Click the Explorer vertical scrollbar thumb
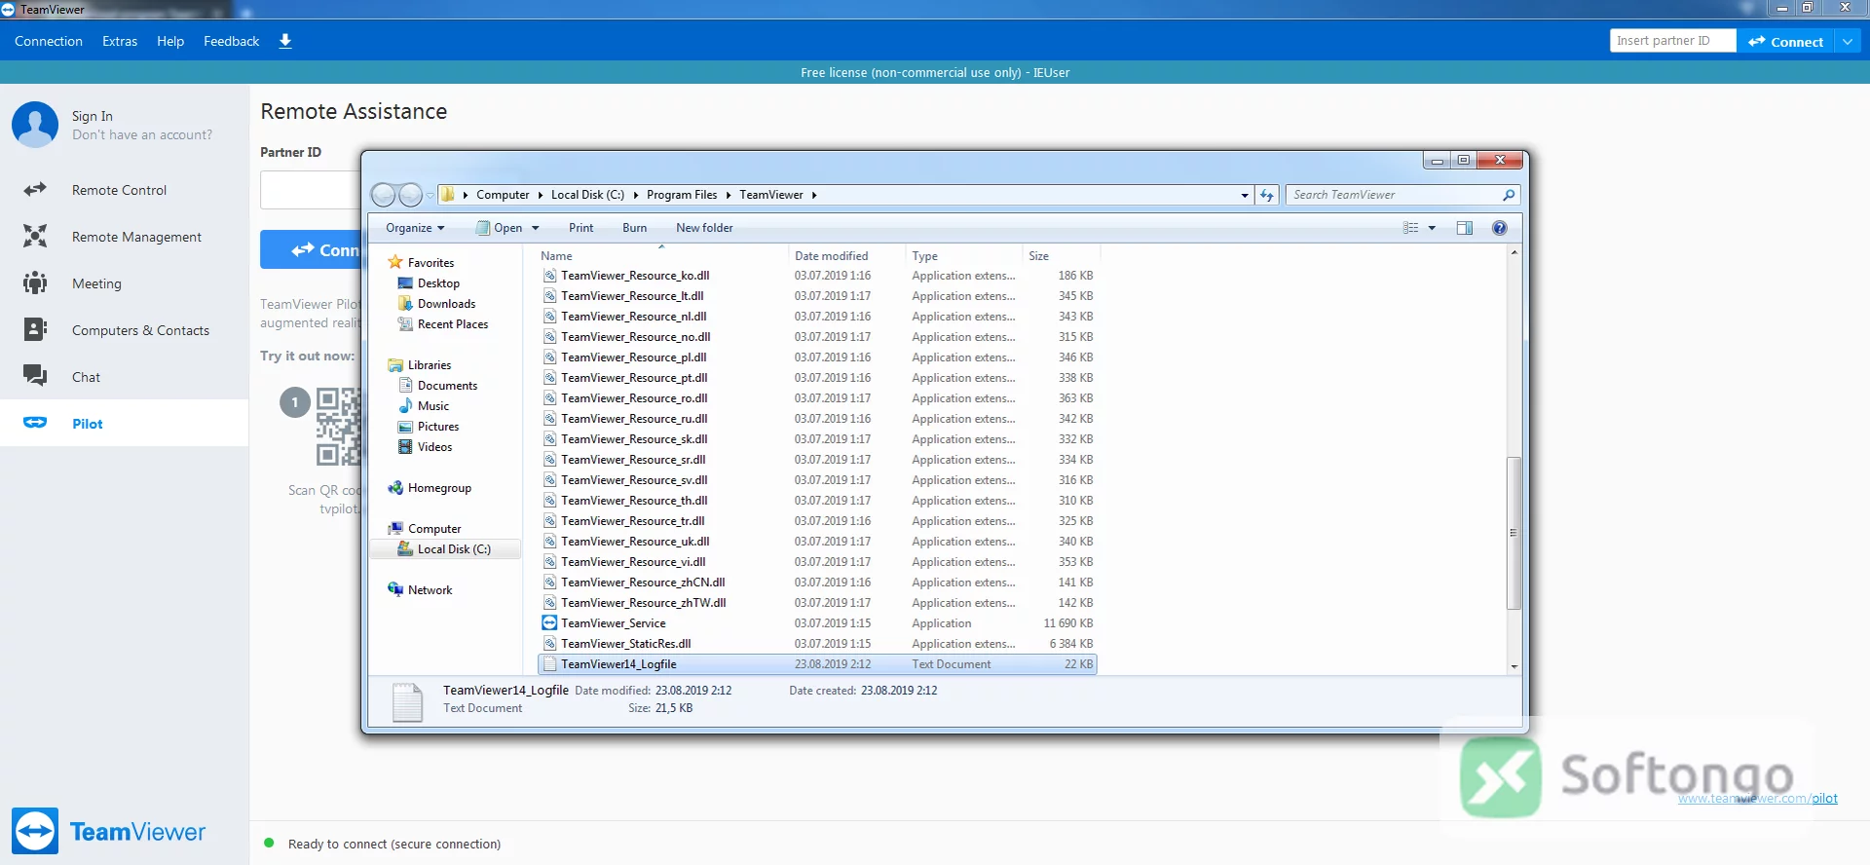Screen dimensions: 1870x865 click(x=1514, y=533)
